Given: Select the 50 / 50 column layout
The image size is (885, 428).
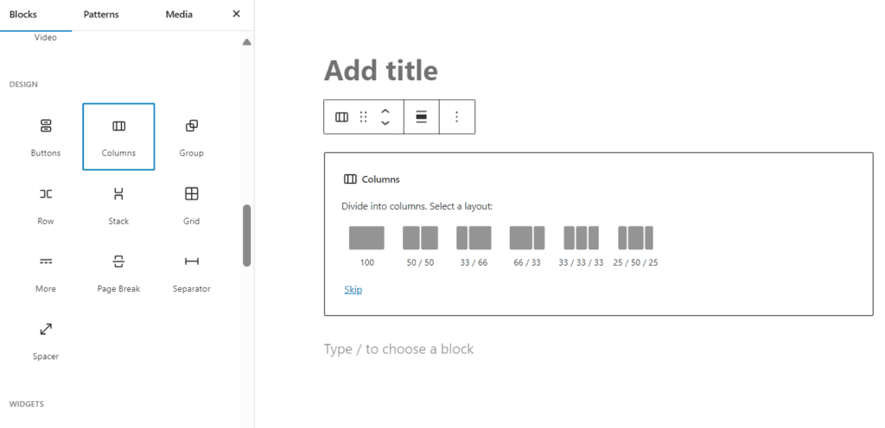Looking at the screenshot, I should click(x=421, y=247).
